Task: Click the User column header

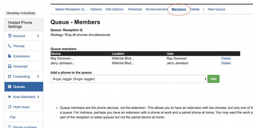Action: pyautogui.click(x=170, y=53)
